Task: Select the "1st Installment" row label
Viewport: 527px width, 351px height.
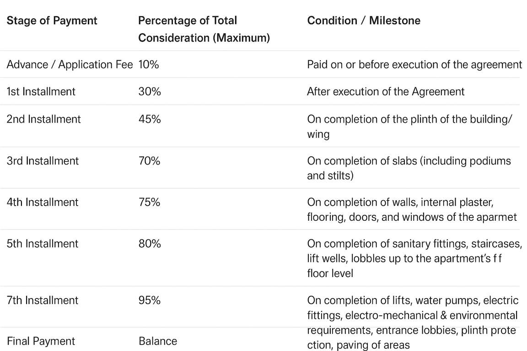Action: tap(41, 91)
